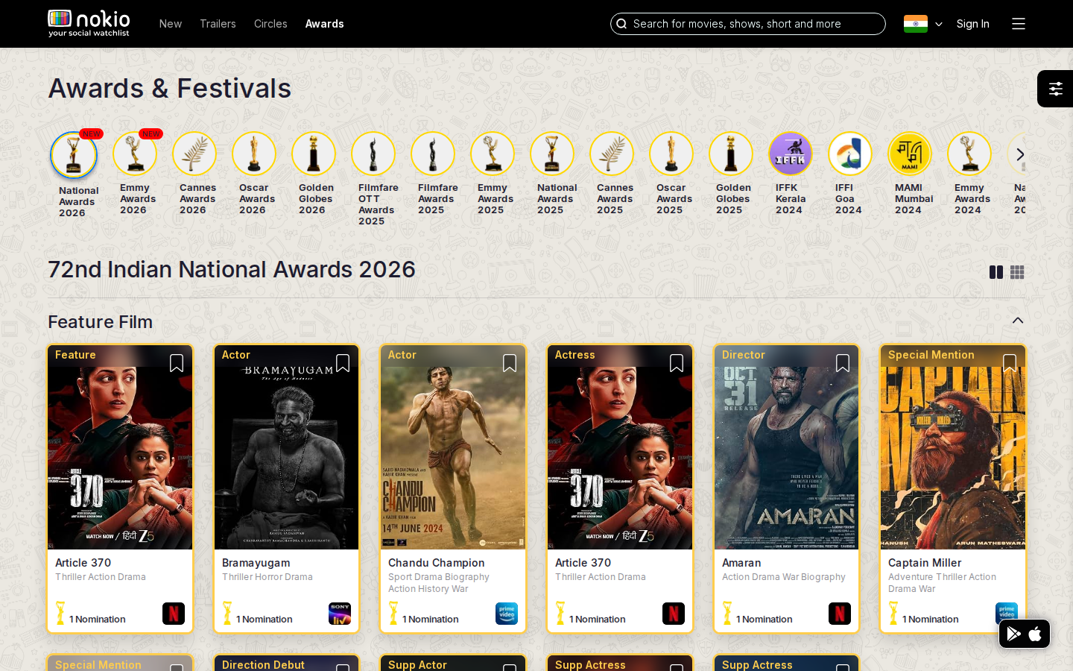
Task: Bookmark the Captain Miller card
Action: pyautogui.click(x=1010, y=363)
